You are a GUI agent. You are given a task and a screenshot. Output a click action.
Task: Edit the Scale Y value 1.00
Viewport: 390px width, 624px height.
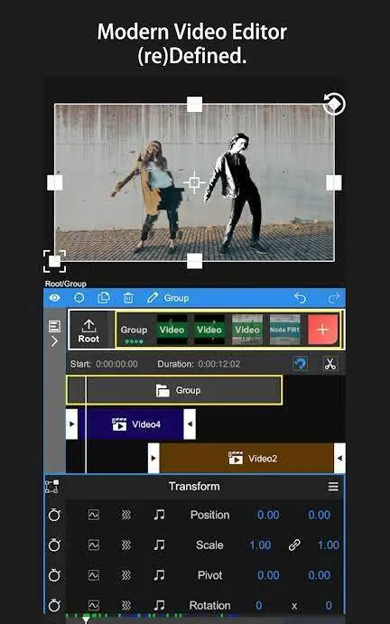click(x=329, y=545)
